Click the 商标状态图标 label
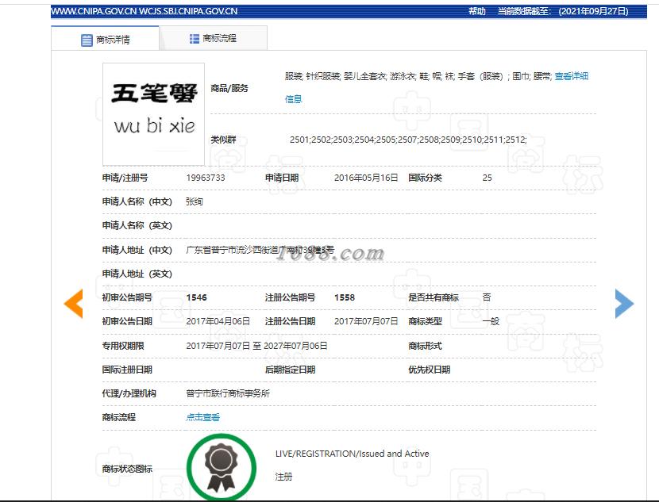659x502 pixels. (x=127, y=469)
